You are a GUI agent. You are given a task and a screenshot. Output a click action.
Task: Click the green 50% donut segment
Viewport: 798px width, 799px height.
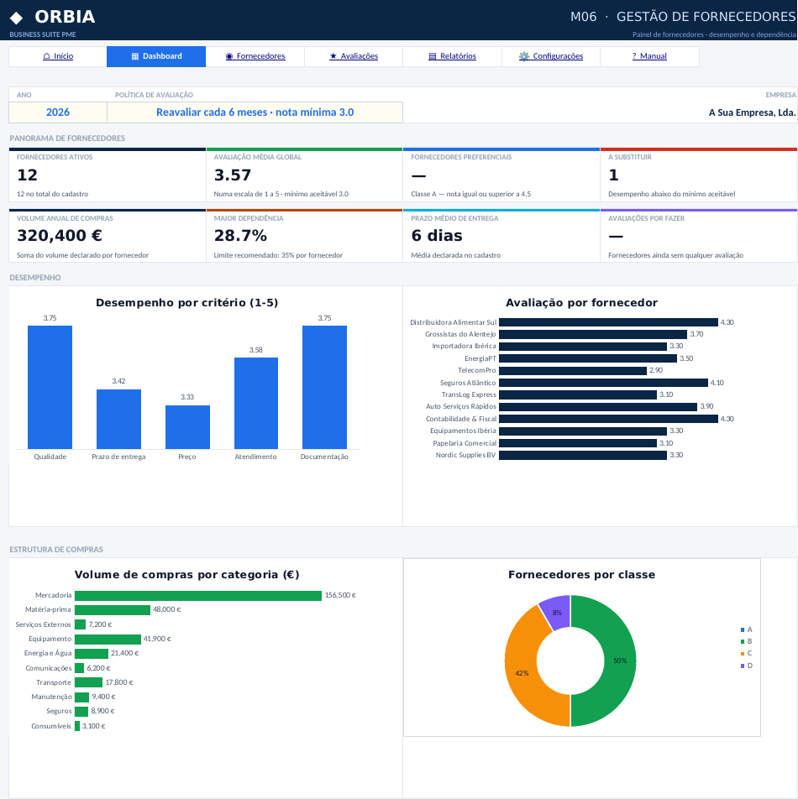coord(620,661)
